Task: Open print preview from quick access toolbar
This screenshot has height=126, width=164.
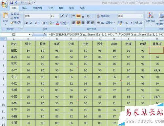Action: 29,3
